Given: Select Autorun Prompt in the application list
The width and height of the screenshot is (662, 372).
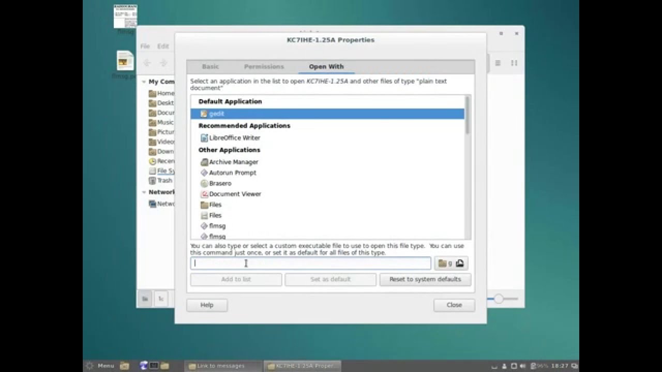Looking at the screenshot, I should (x=327, y=173).
